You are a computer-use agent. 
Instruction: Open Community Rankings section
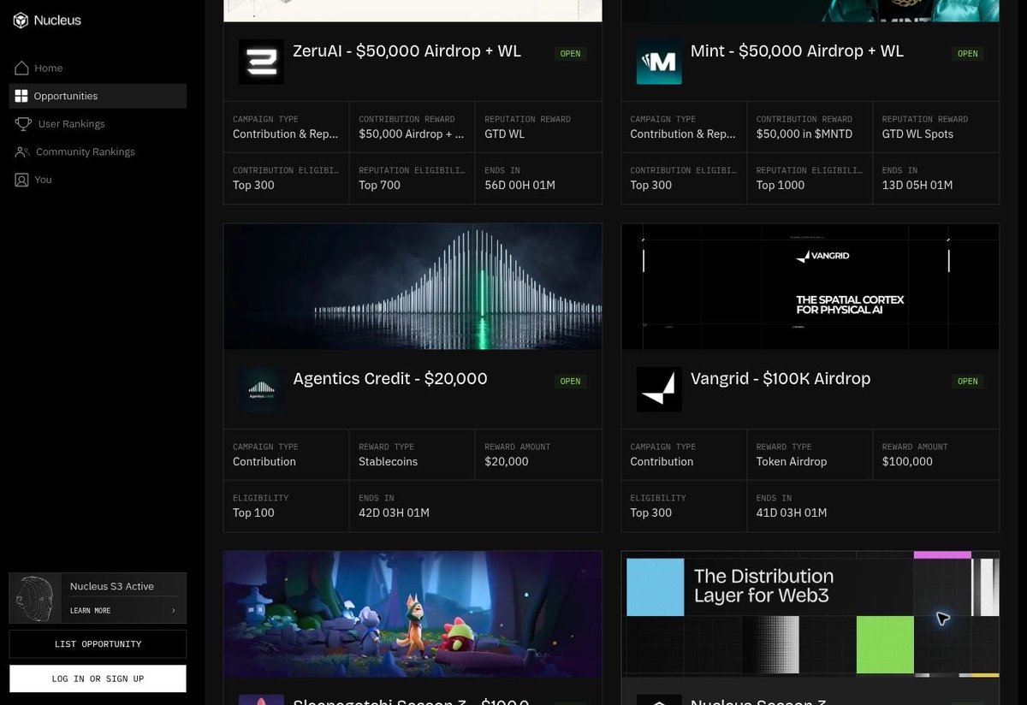(x=98, y=151)
